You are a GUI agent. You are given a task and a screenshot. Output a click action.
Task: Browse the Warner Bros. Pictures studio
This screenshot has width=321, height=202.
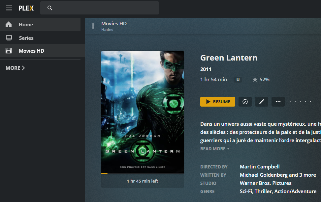[x=266, y=183]
